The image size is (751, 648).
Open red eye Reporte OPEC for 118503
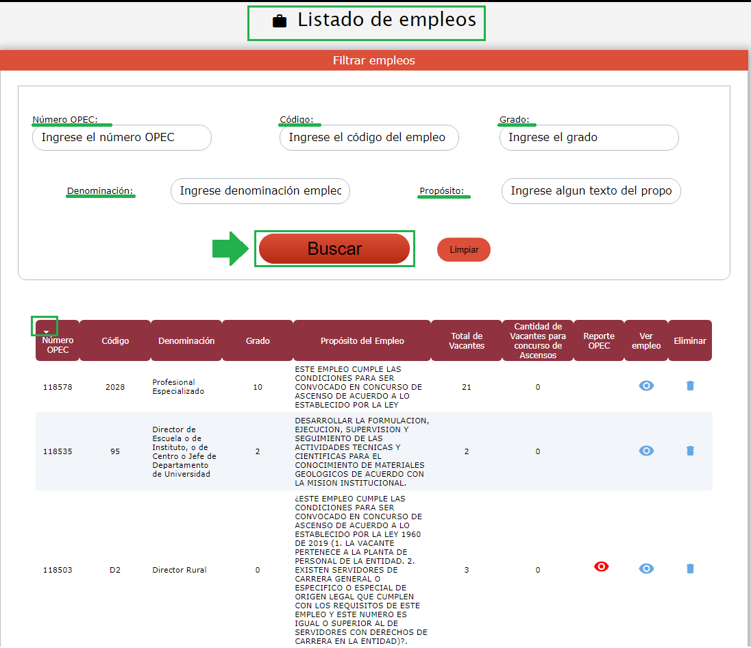[601, 566]
